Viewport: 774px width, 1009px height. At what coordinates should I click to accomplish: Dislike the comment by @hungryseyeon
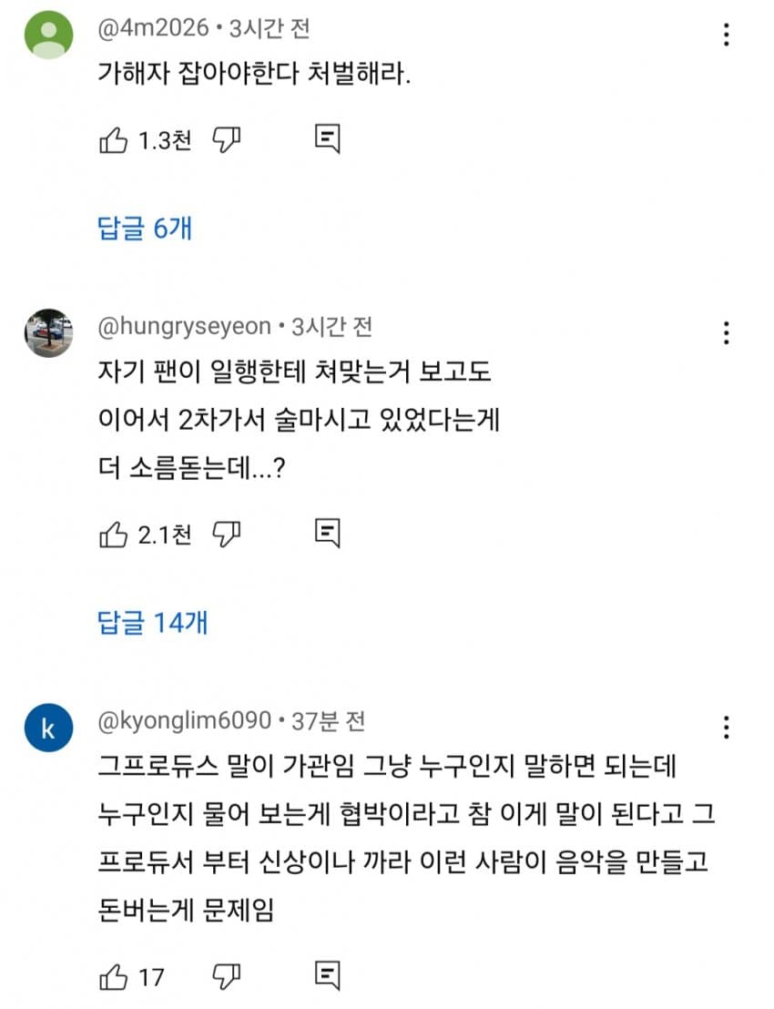(227, 535)
